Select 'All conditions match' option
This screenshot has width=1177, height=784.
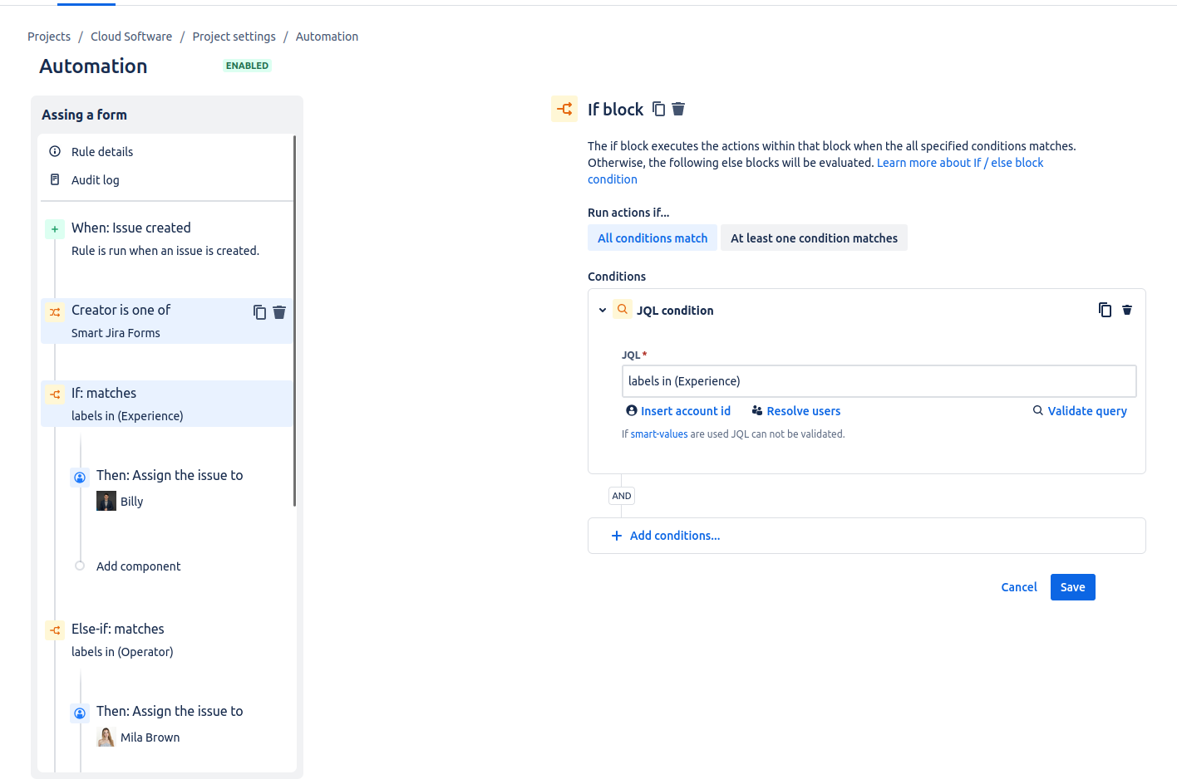click(x=653, y=238)
